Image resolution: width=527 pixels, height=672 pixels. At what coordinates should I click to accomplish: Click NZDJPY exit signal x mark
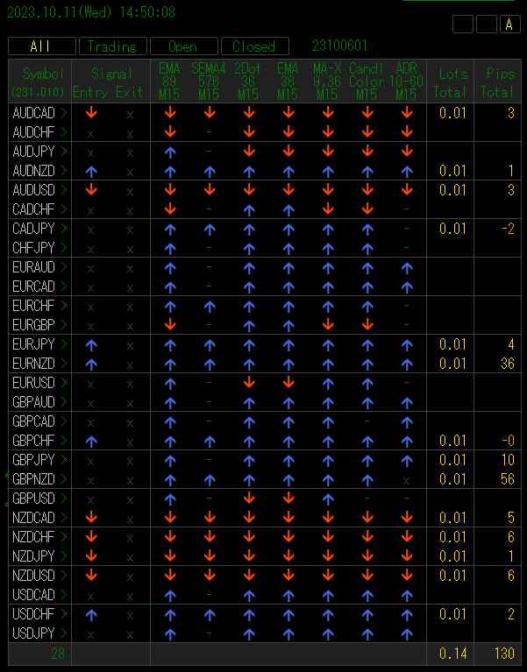click(x=131, y=558)
